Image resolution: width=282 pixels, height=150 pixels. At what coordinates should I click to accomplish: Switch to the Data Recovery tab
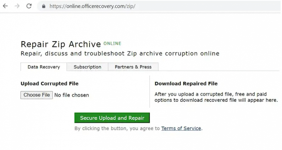point(44,67)
